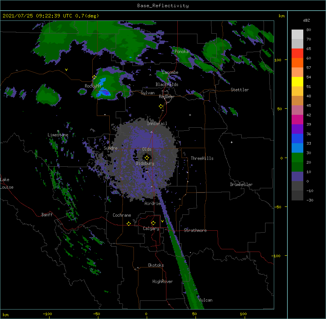Select the light blue 30-33 dBZ legend color
The width and height of the screenshot is (326, 319).
point(297,148)
